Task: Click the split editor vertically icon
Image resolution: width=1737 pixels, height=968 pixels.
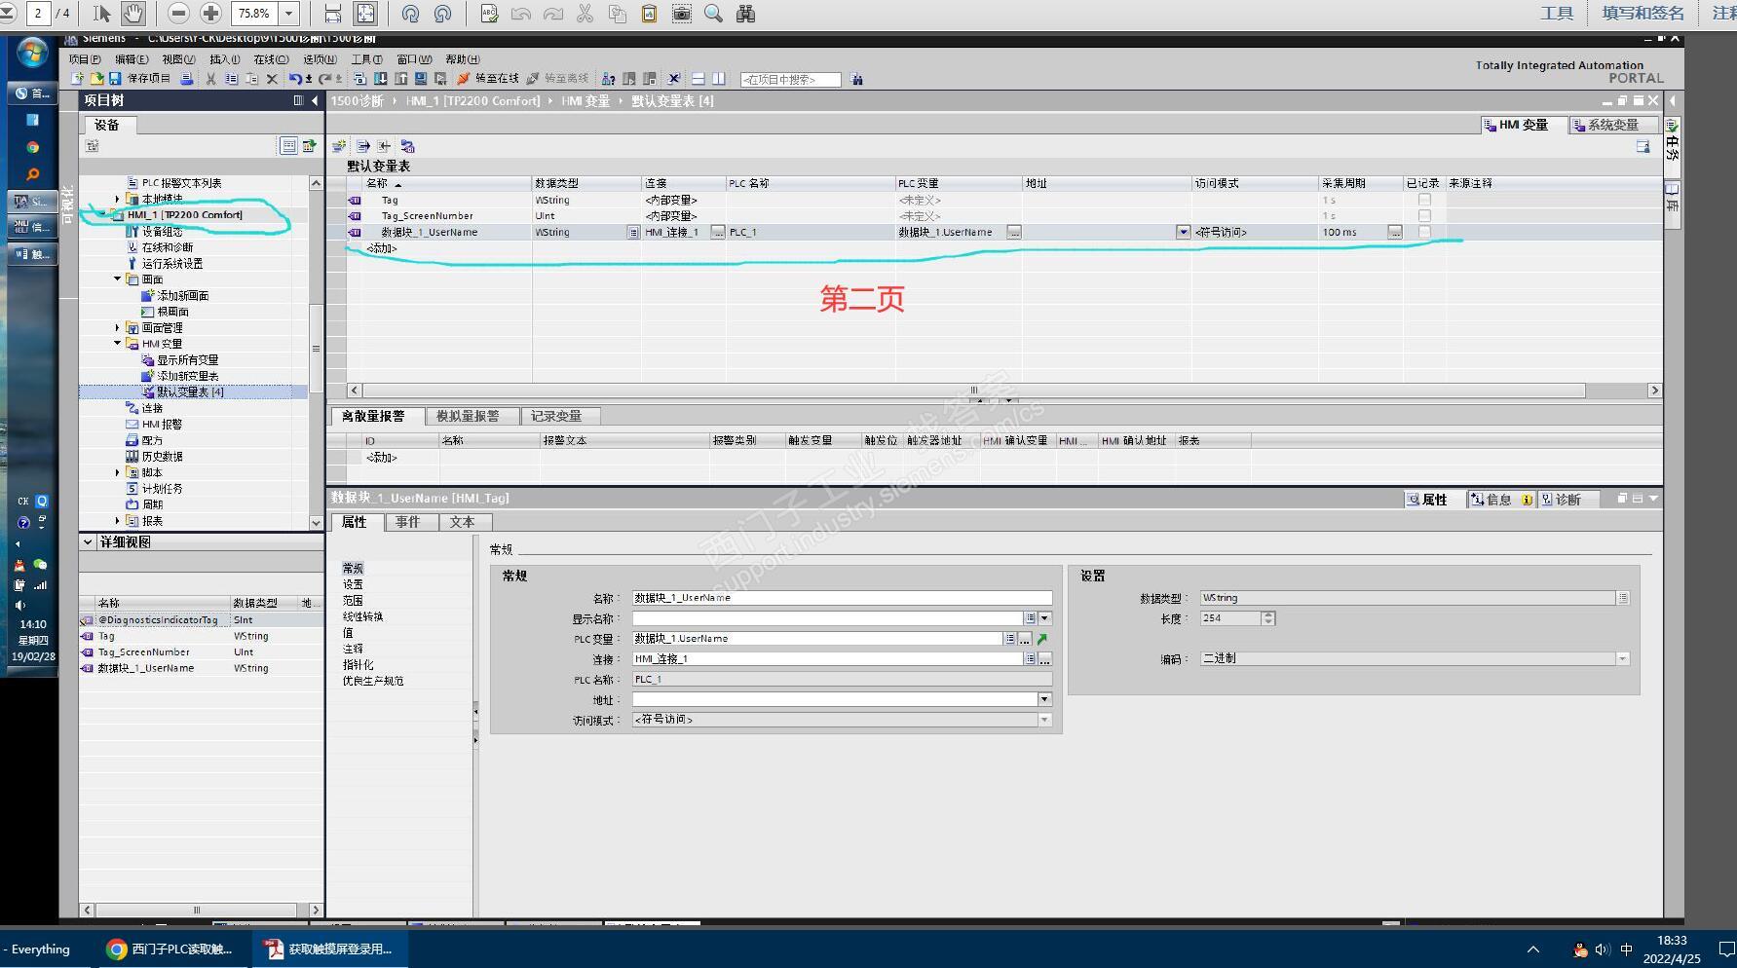Action: tap(718, 79)
